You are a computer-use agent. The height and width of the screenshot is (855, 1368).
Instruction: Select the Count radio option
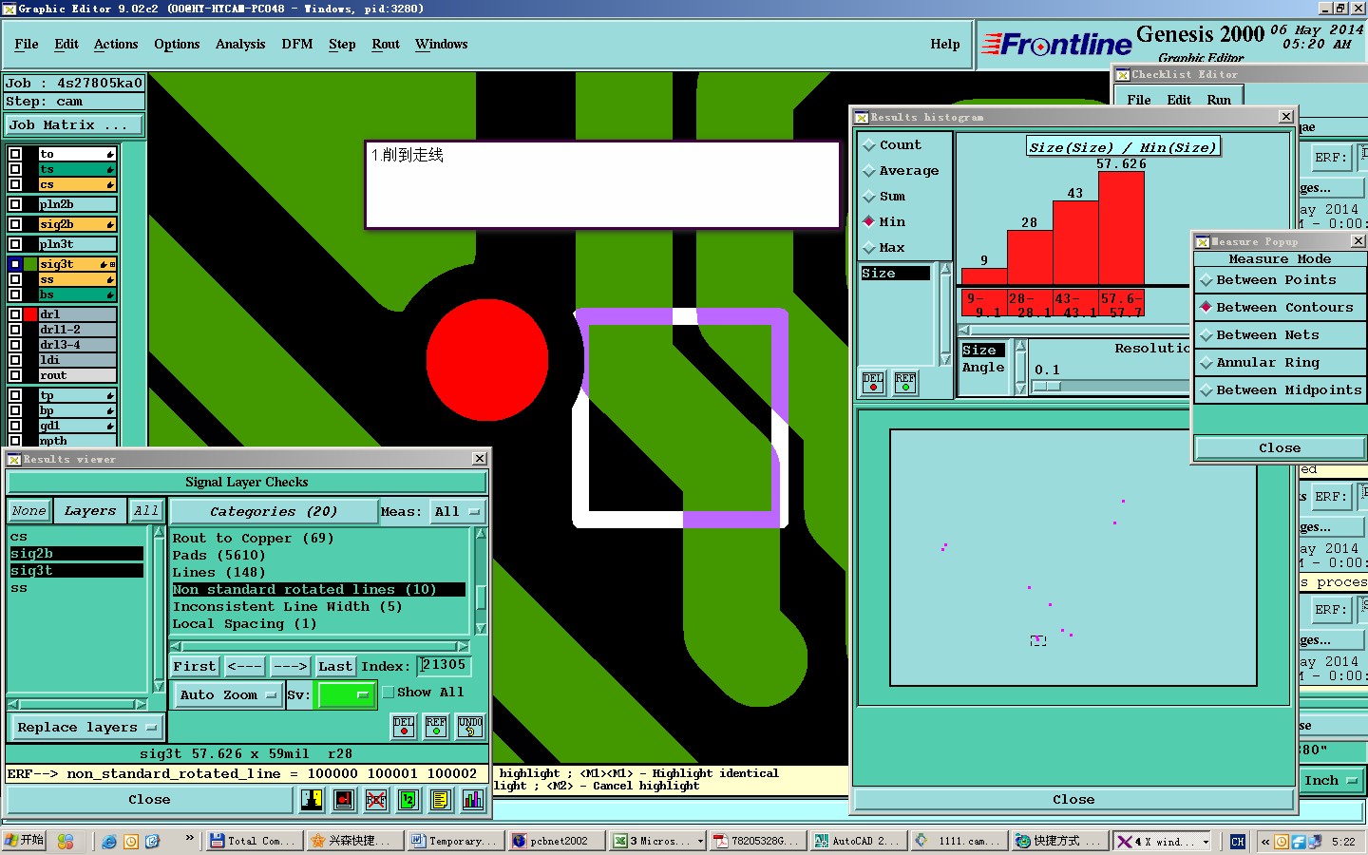pos(868,145)
